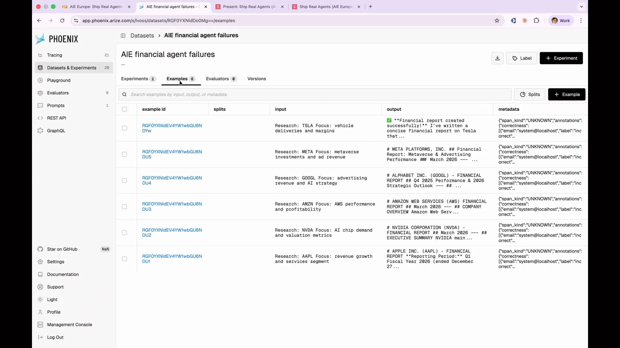Click the Phoenix logo in the sidebar
Image resolution: width=620 pixels, height=348 pixels.
point(57,39)
